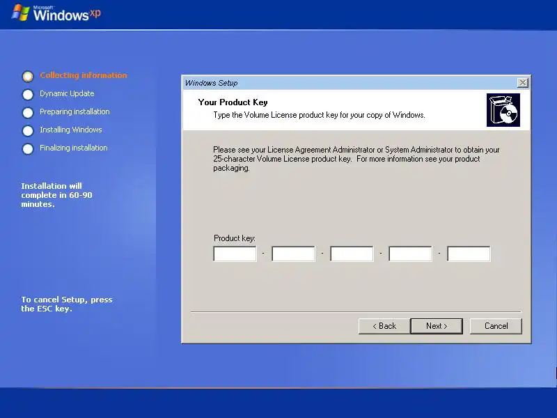Click the Dynamic Update step bullet
This screenshot has height=418, width=557.
point(28,95)
